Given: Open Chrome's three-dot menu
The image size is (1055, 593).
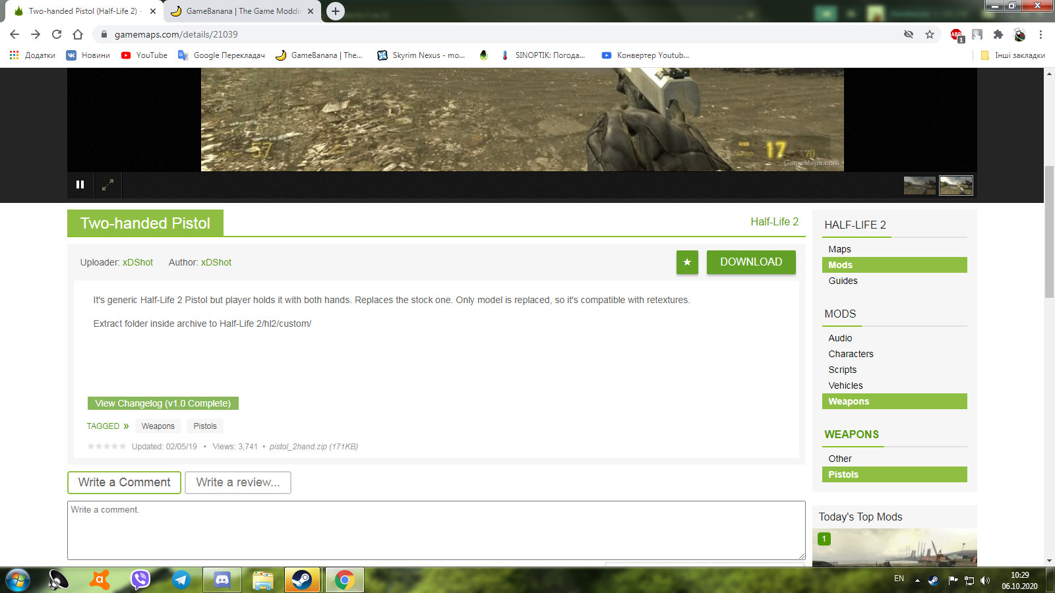Looking at the screenshot, I should pyautogui.click(x=1040, y=34).
